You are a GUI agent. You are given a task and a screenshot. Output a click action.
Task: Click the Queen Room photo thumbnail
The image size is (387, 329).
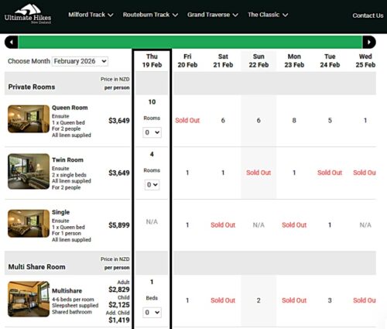coord(29,119)
